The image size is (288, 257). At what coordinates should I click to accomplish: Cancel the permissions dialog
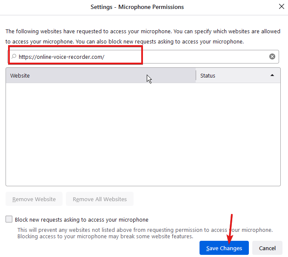267,248
